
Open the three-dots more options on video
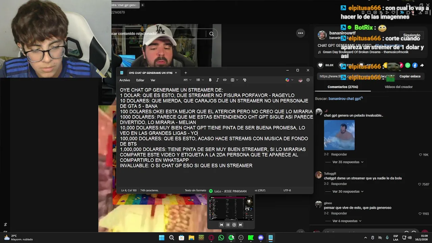click(x=300, y=33)
